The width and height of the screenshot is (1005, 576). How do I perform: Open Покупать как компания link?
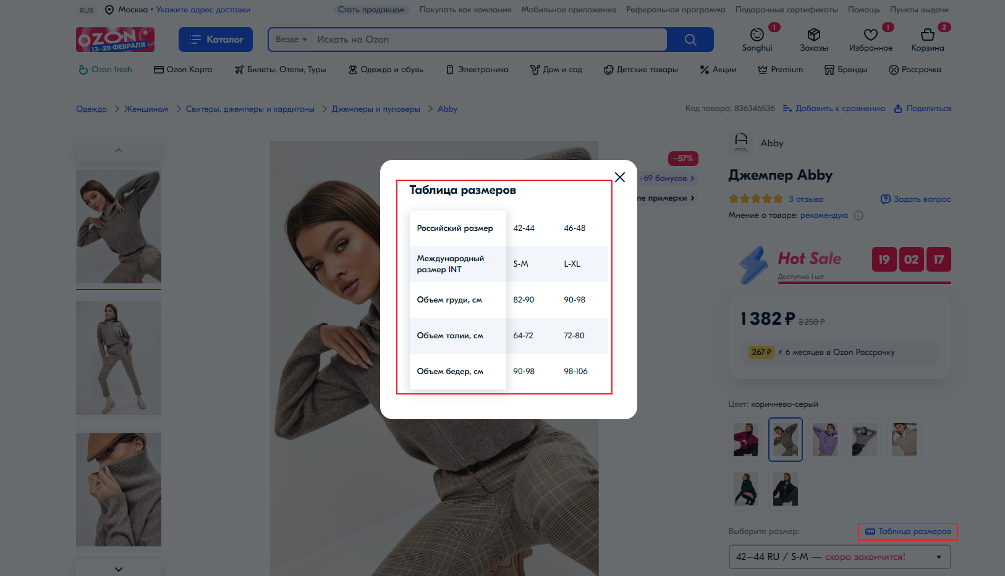(465, 10)
